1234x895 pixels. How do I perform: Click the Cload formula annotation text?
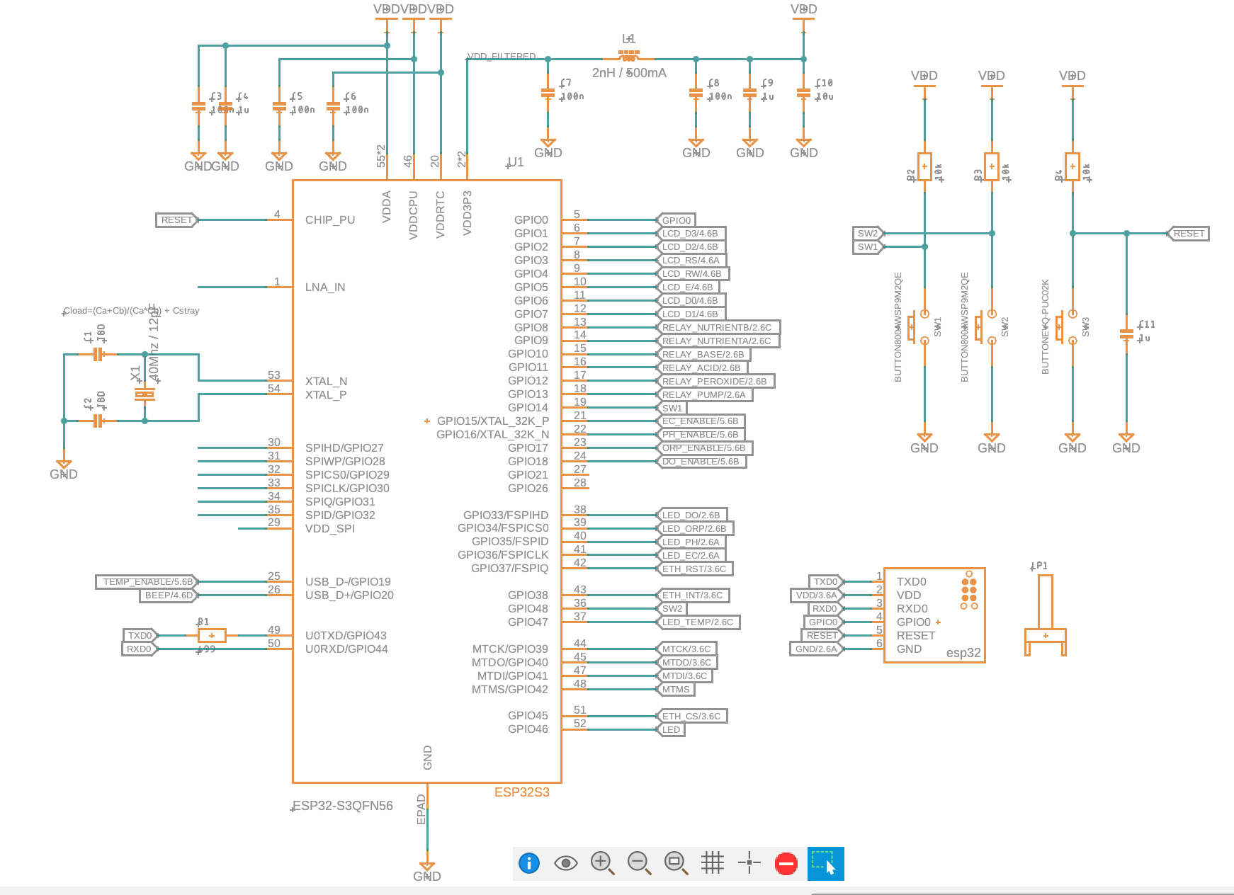(132, 311)
